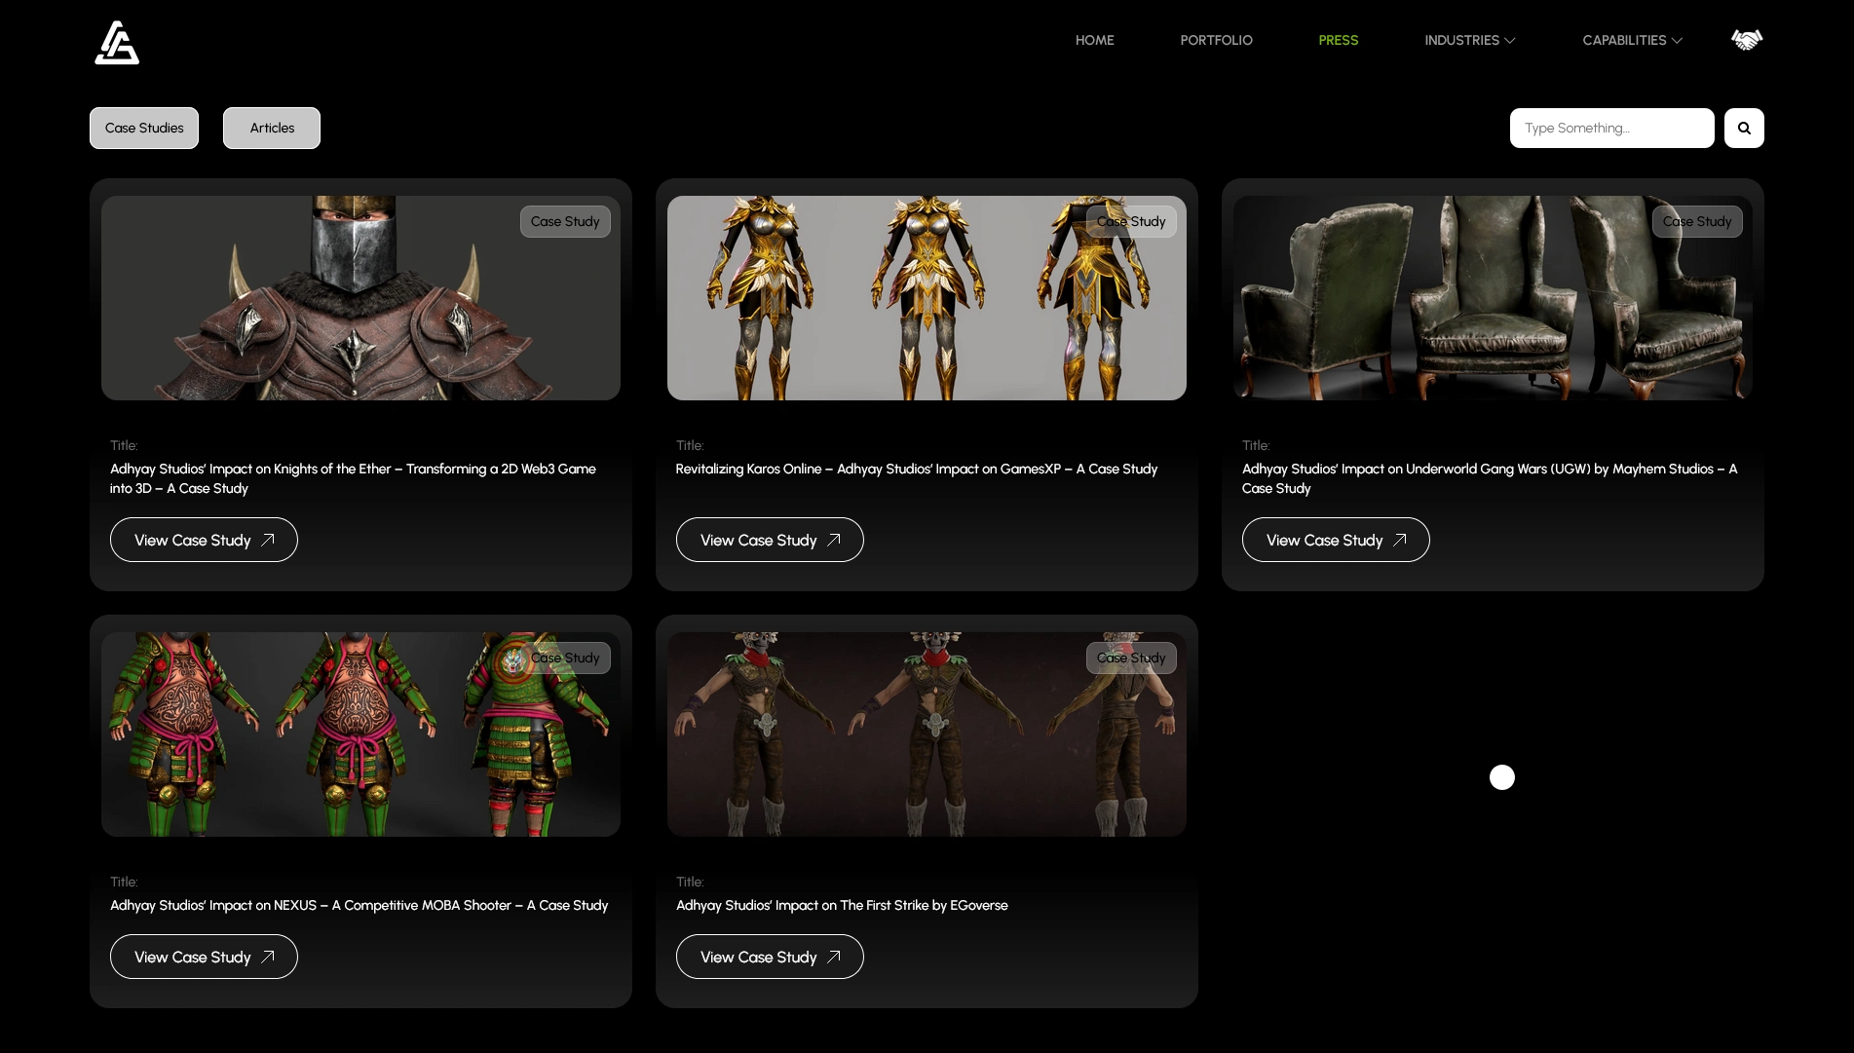Click Case Study badge on armchairs card
This screenshot has height=1053, width=1854.
tap(1697, 221)
